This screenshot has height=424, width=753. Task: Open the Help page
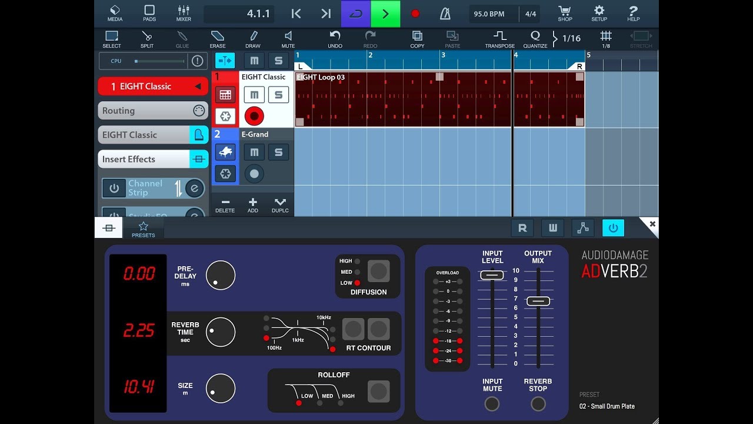[633, 13]
